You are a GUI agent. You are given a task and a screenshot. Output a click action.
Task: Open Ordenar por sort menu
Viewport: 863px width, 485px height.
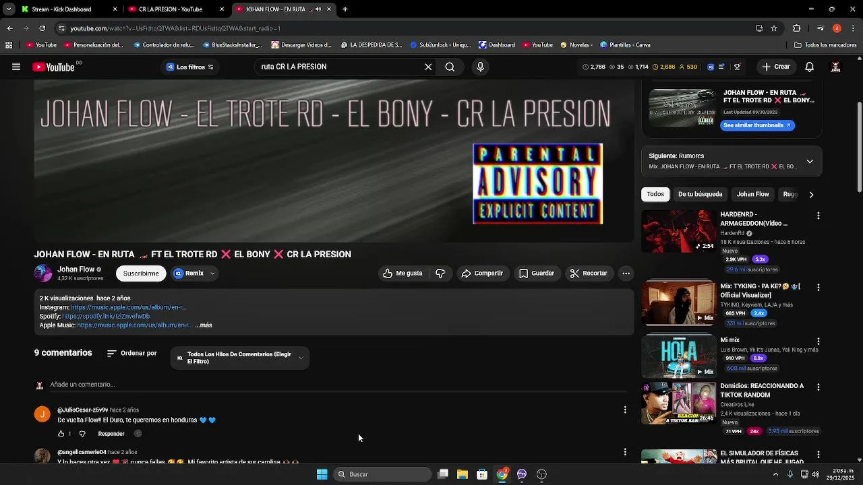[x=132, y=353]
